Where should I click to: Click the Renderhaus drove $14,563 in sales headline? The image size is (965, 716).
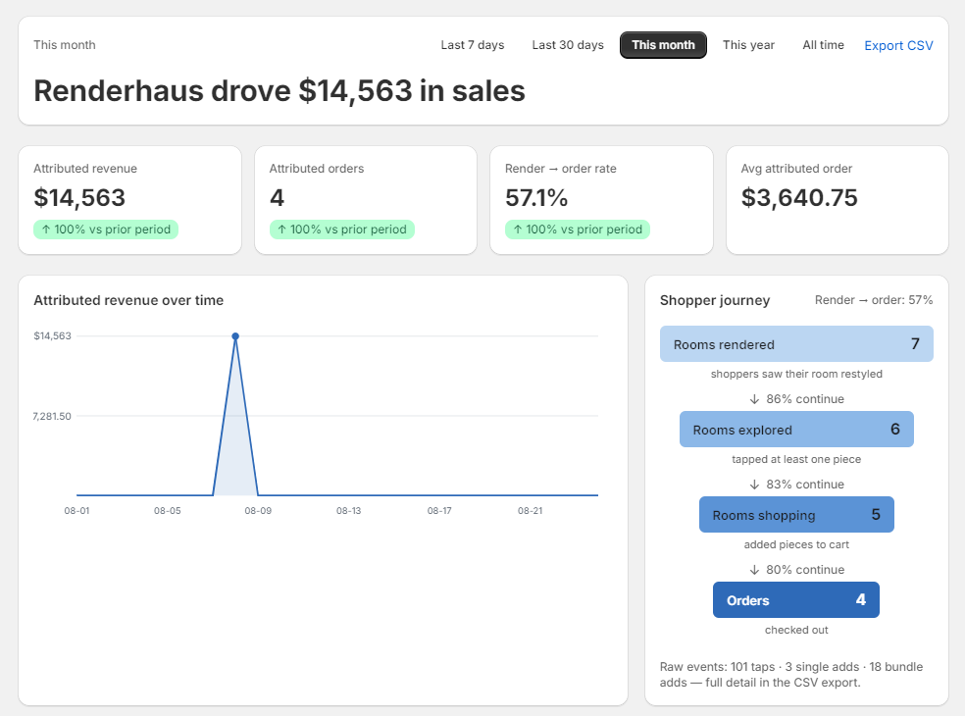[279, 91]
